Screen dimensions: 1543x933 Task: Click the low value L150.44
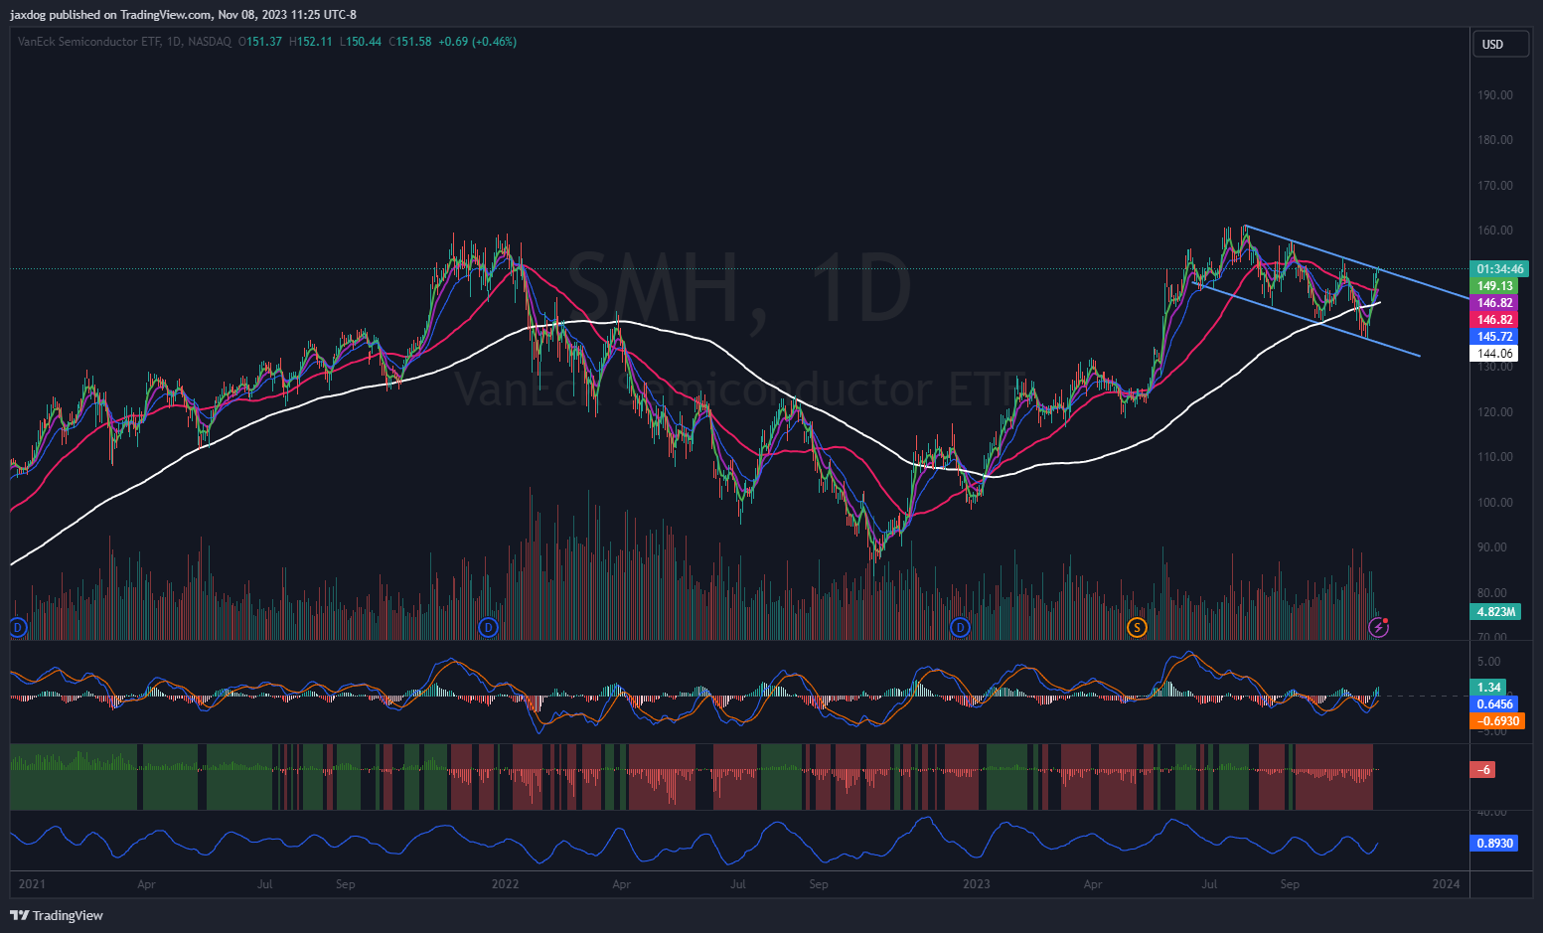click(361, 42)
